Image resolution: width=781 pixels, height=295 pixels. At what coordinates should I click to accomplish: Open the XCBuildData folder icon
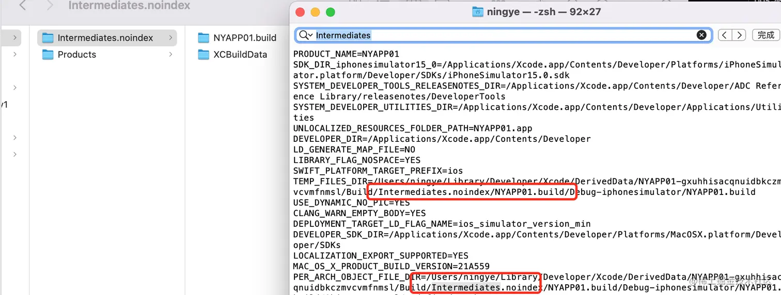pyautogui.click(x=204, y=54)
